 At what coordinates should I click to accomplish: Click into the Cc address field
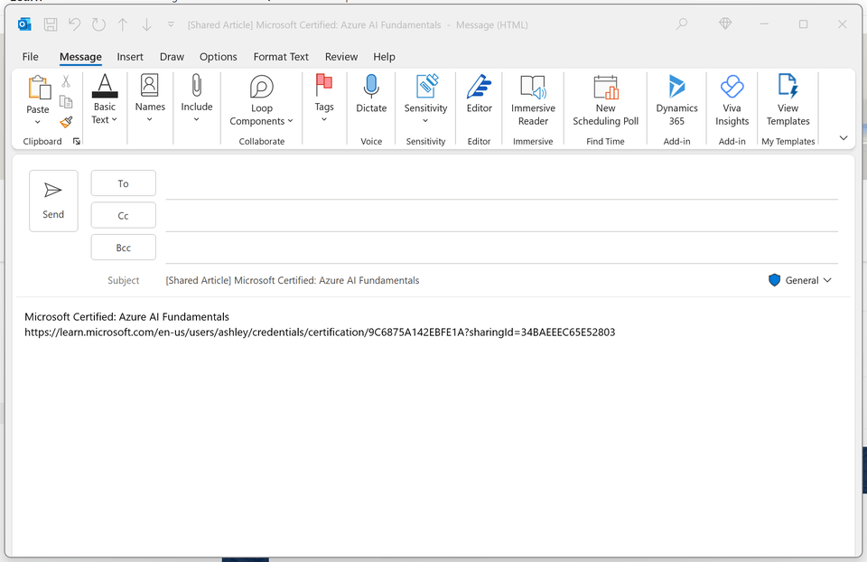pyautogui.click(x=501, y=218)
